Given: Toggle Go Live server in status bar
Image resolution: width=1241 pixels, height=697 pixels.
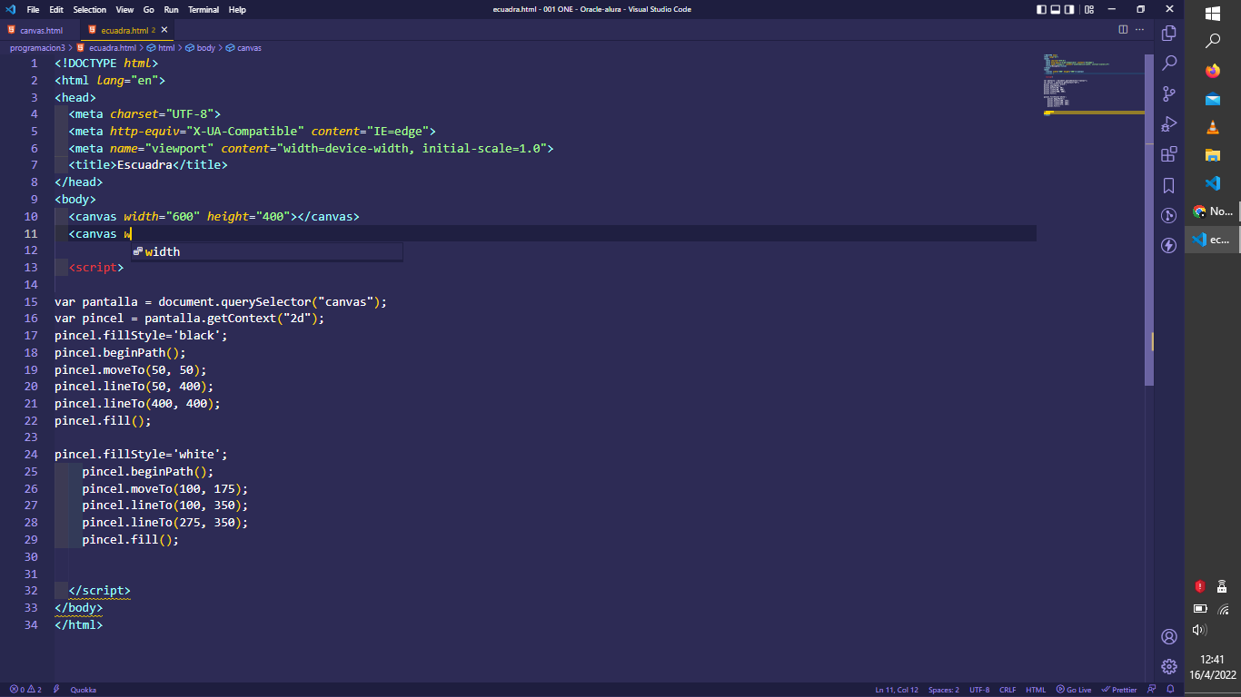Looking at the screenshot, I should (1073, 690).
